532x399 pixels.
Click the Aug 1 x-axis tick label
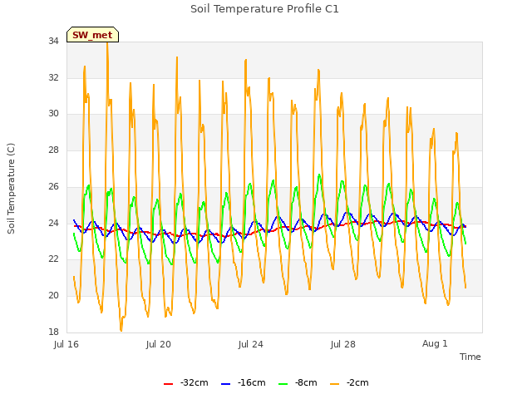click(435, 343)
